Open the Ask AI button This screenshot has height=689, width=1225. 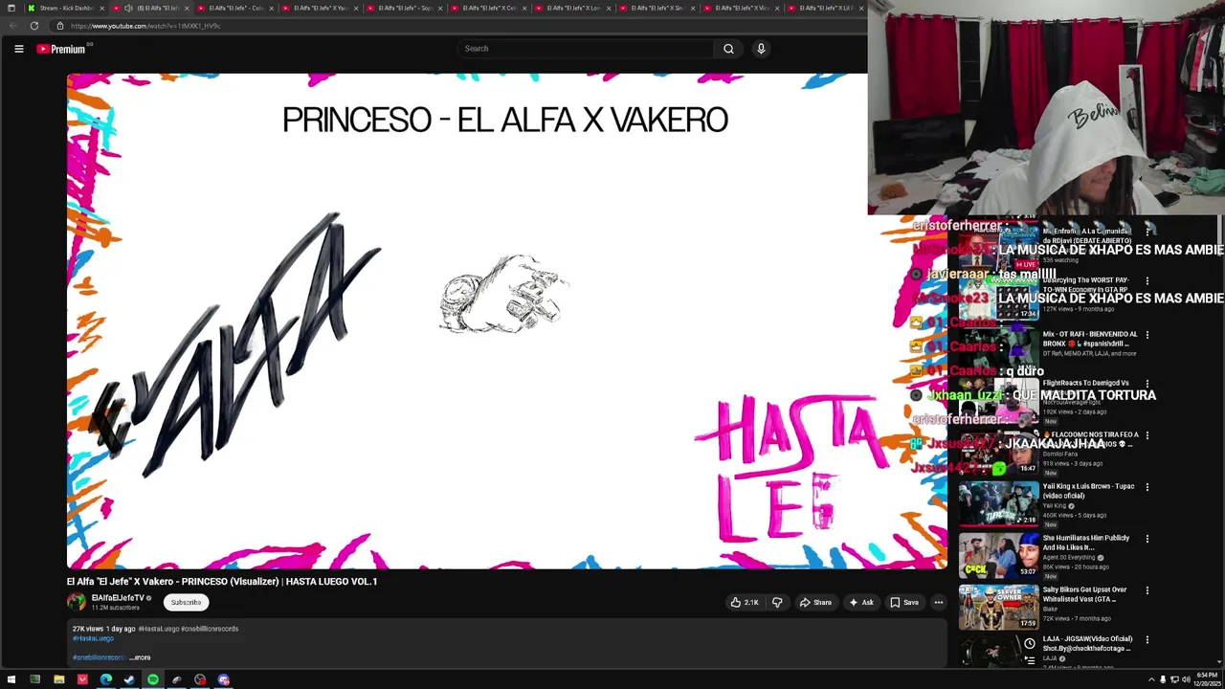click(860, 603)
